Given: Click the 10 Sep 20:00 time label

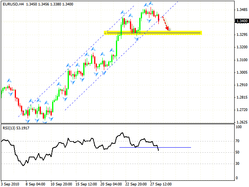Looking at the screenshot, I should tap(61, 184).
